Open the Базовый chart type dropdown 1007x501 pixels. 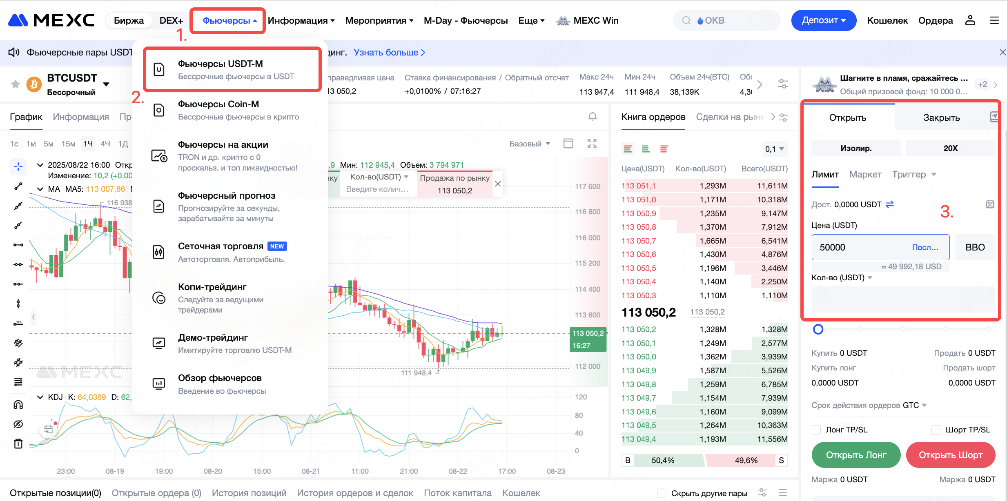tap(530, 144)
